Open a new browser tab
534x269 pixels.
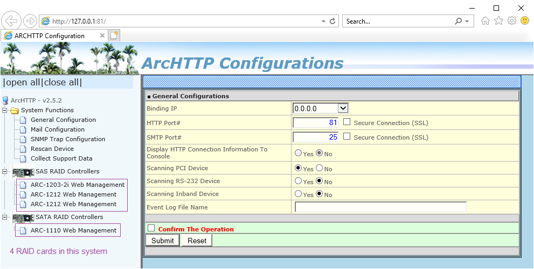pos(114,35)
